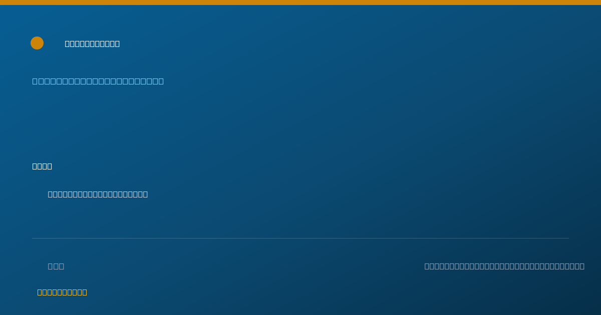
Task: Click the orange bar along the top edge
Action: (x=300, y=2)
